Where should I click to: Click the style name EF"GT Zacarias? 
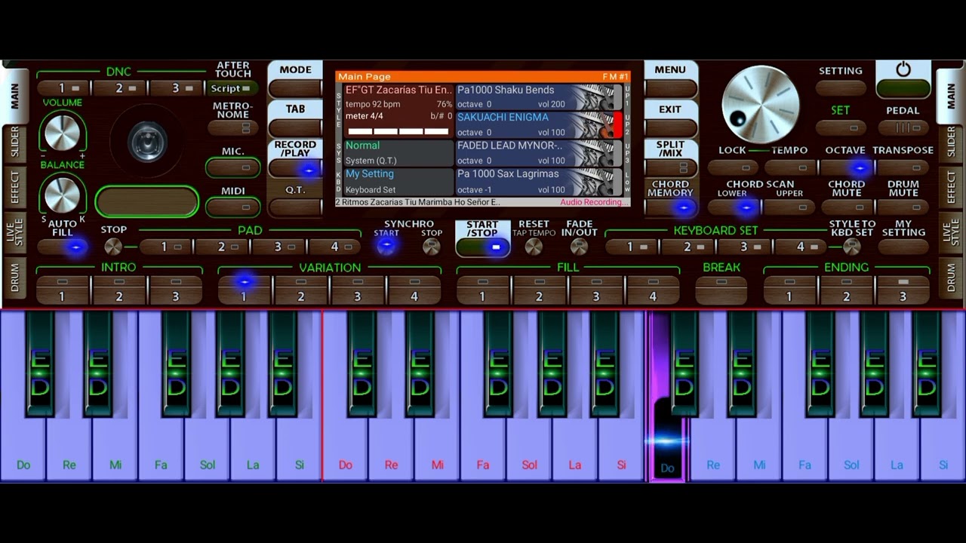tap(398, 90)
